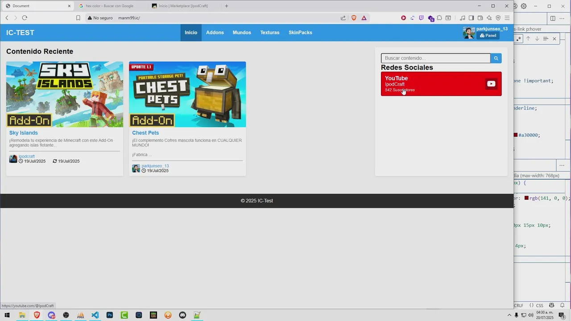Open the Brave Wallet icon

click(x=480, y=18)
